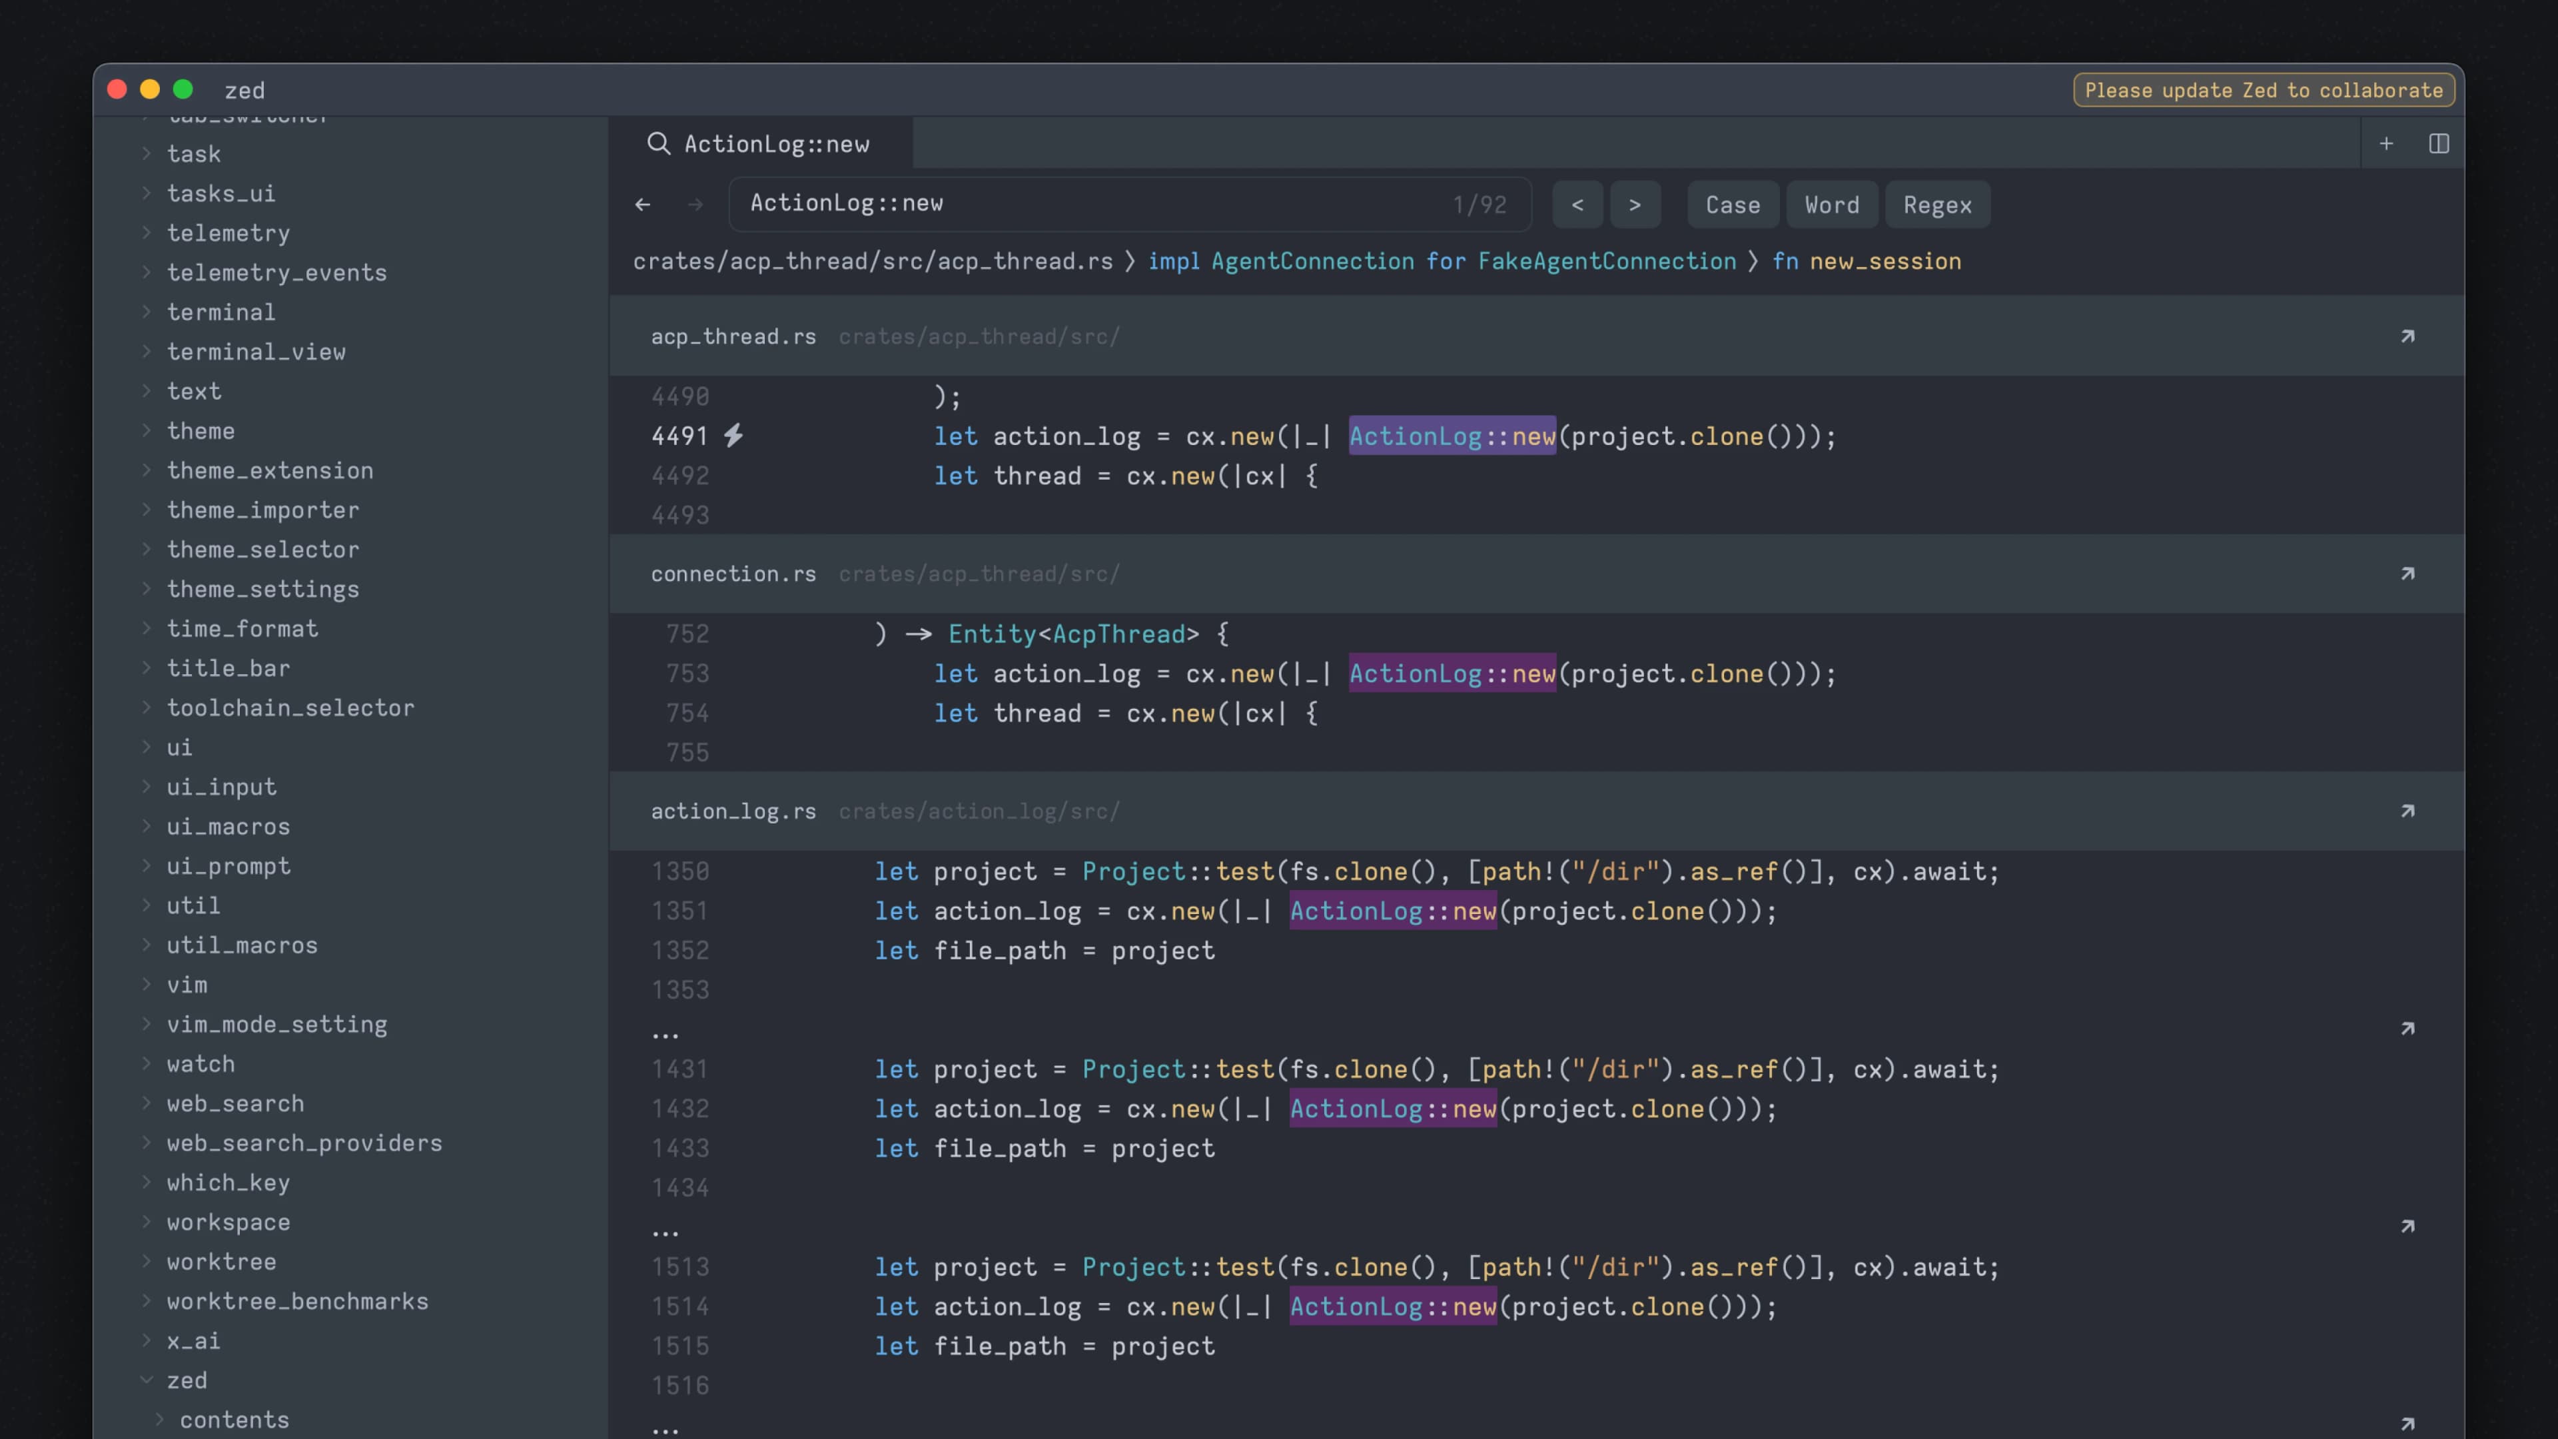The height and width of the screenshot is (1439, 2558).
Task: Go back with the left arrow navigation icon
Action: 642,205
